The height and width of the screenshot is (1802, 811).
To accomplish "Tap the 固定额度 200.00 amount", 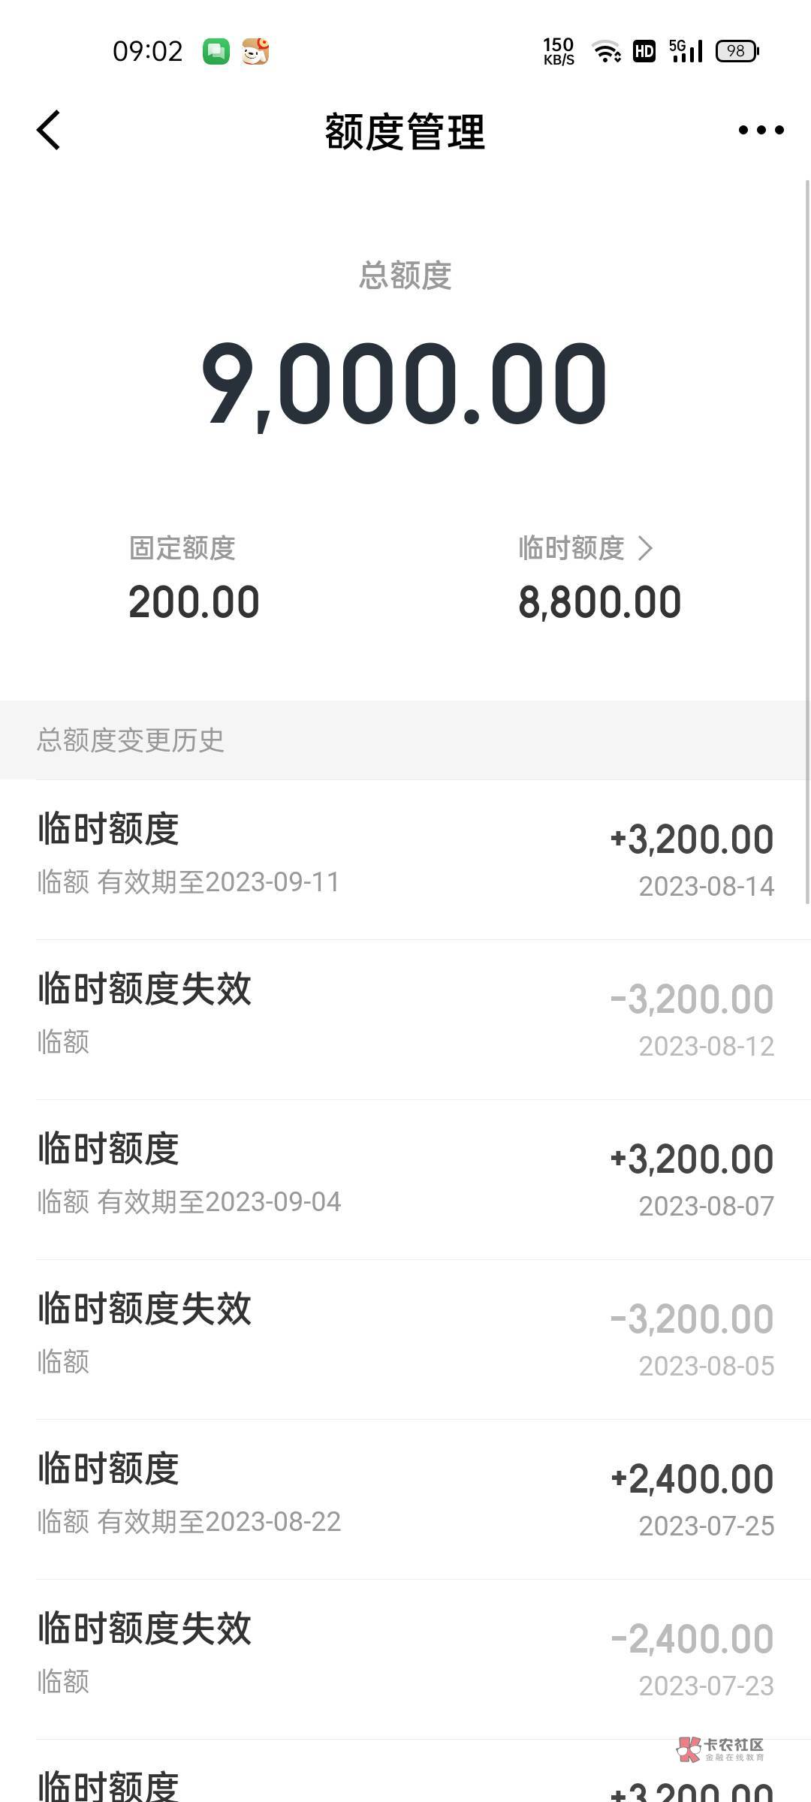I will point(194,602).
